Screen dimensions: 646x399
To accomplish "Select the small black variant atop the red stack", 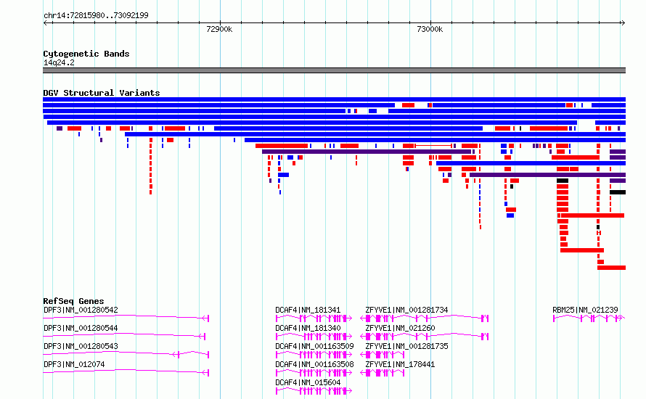I will tap(563, 181).
